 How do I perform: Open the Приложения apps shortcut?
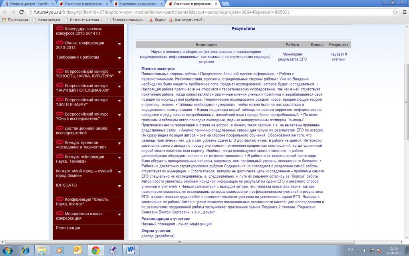point(16,20)
